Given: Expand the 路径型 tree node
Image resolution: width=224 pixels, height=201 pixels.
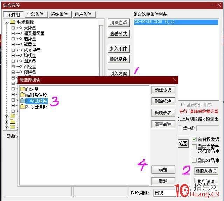Looking at the screenshot, I should [13, 67].
